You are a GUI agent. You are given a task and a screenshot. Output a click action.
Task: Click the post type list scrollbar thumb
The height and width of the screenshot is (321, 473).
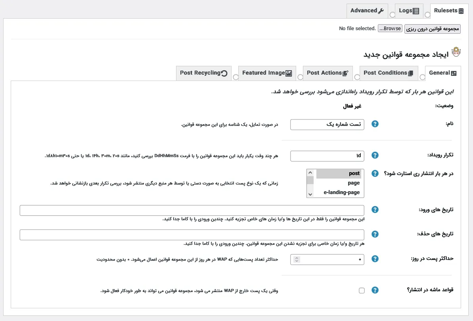coord(310,180)
